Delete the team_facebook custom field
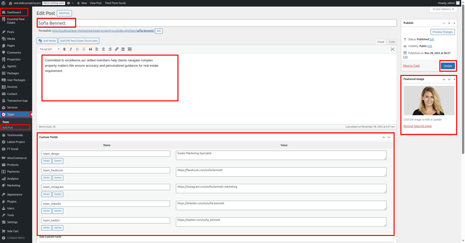 (x=46, y=178)
